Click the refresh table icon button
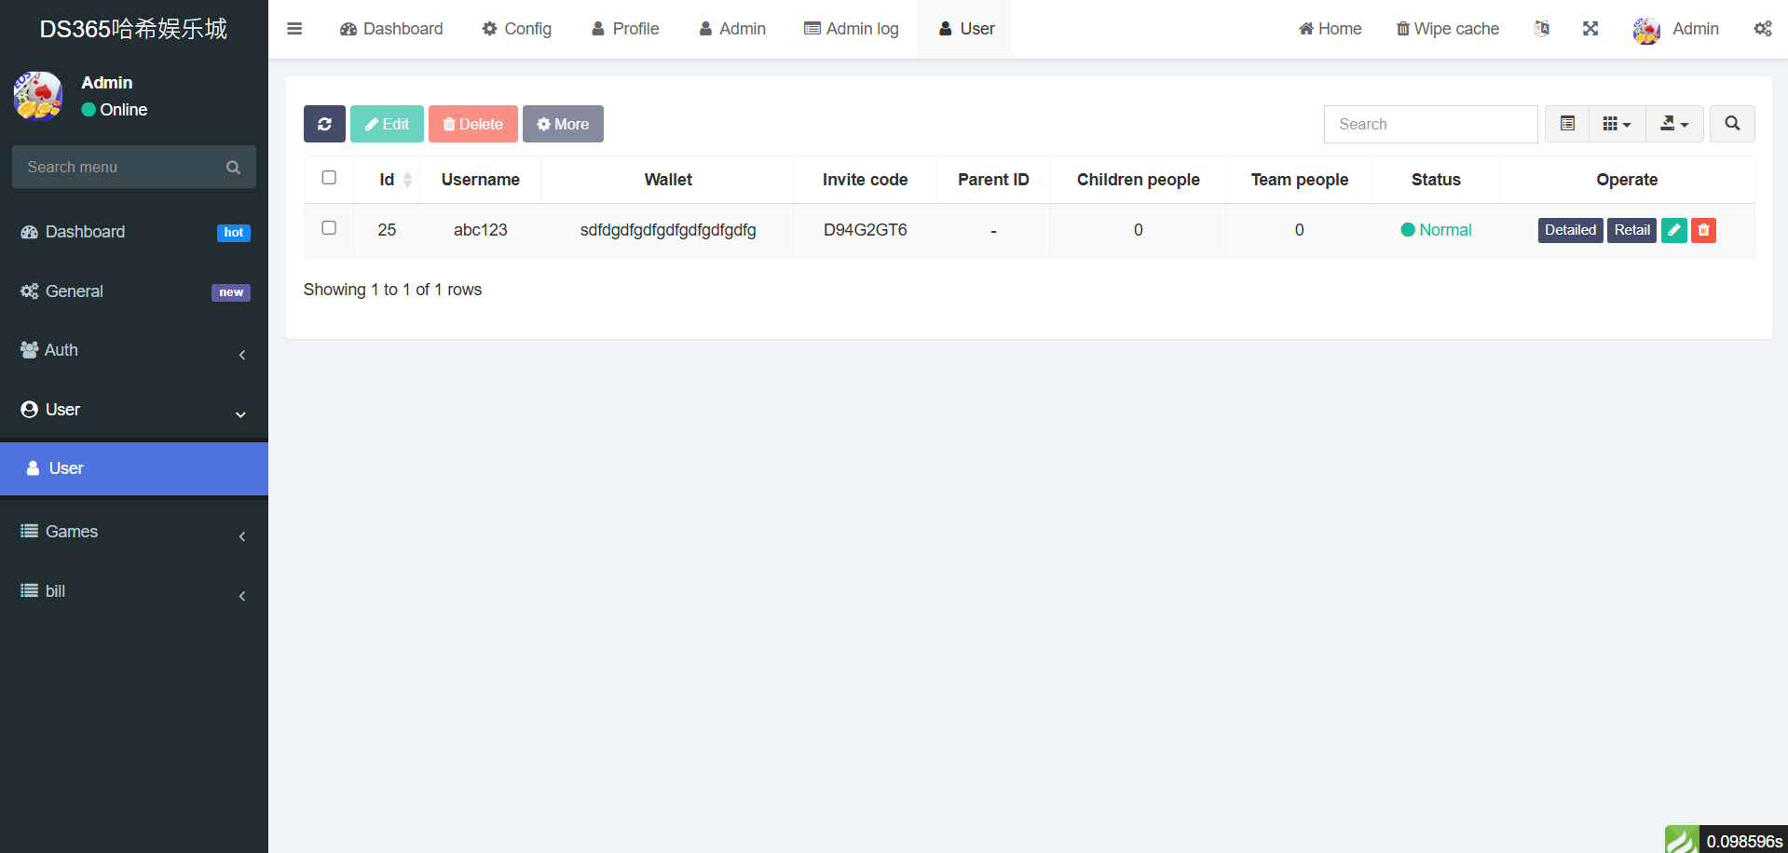Viewport: 1788px width, 853px height. pyautogui.click(x=324, y=124)
